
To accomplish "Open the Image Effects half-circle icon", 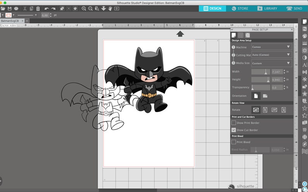I will pos(305,58).
